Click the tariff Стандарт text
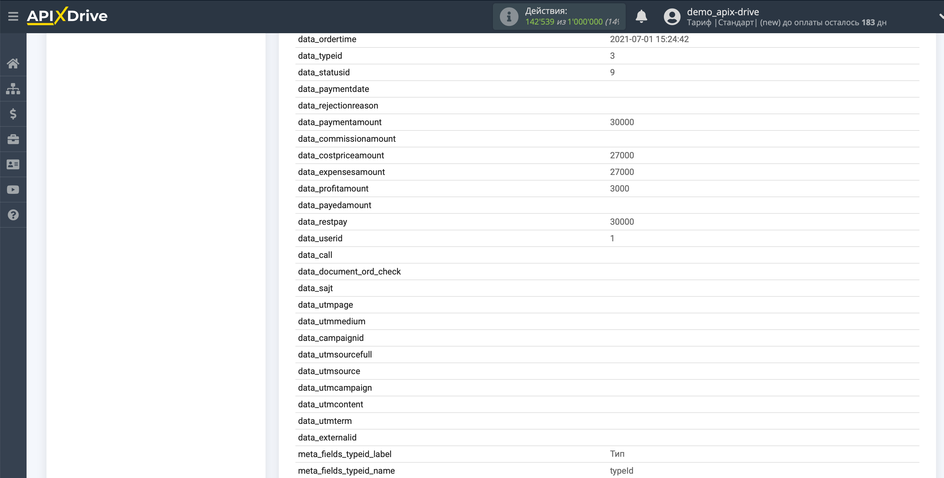The image size is (944, 478). coord(736,23)
